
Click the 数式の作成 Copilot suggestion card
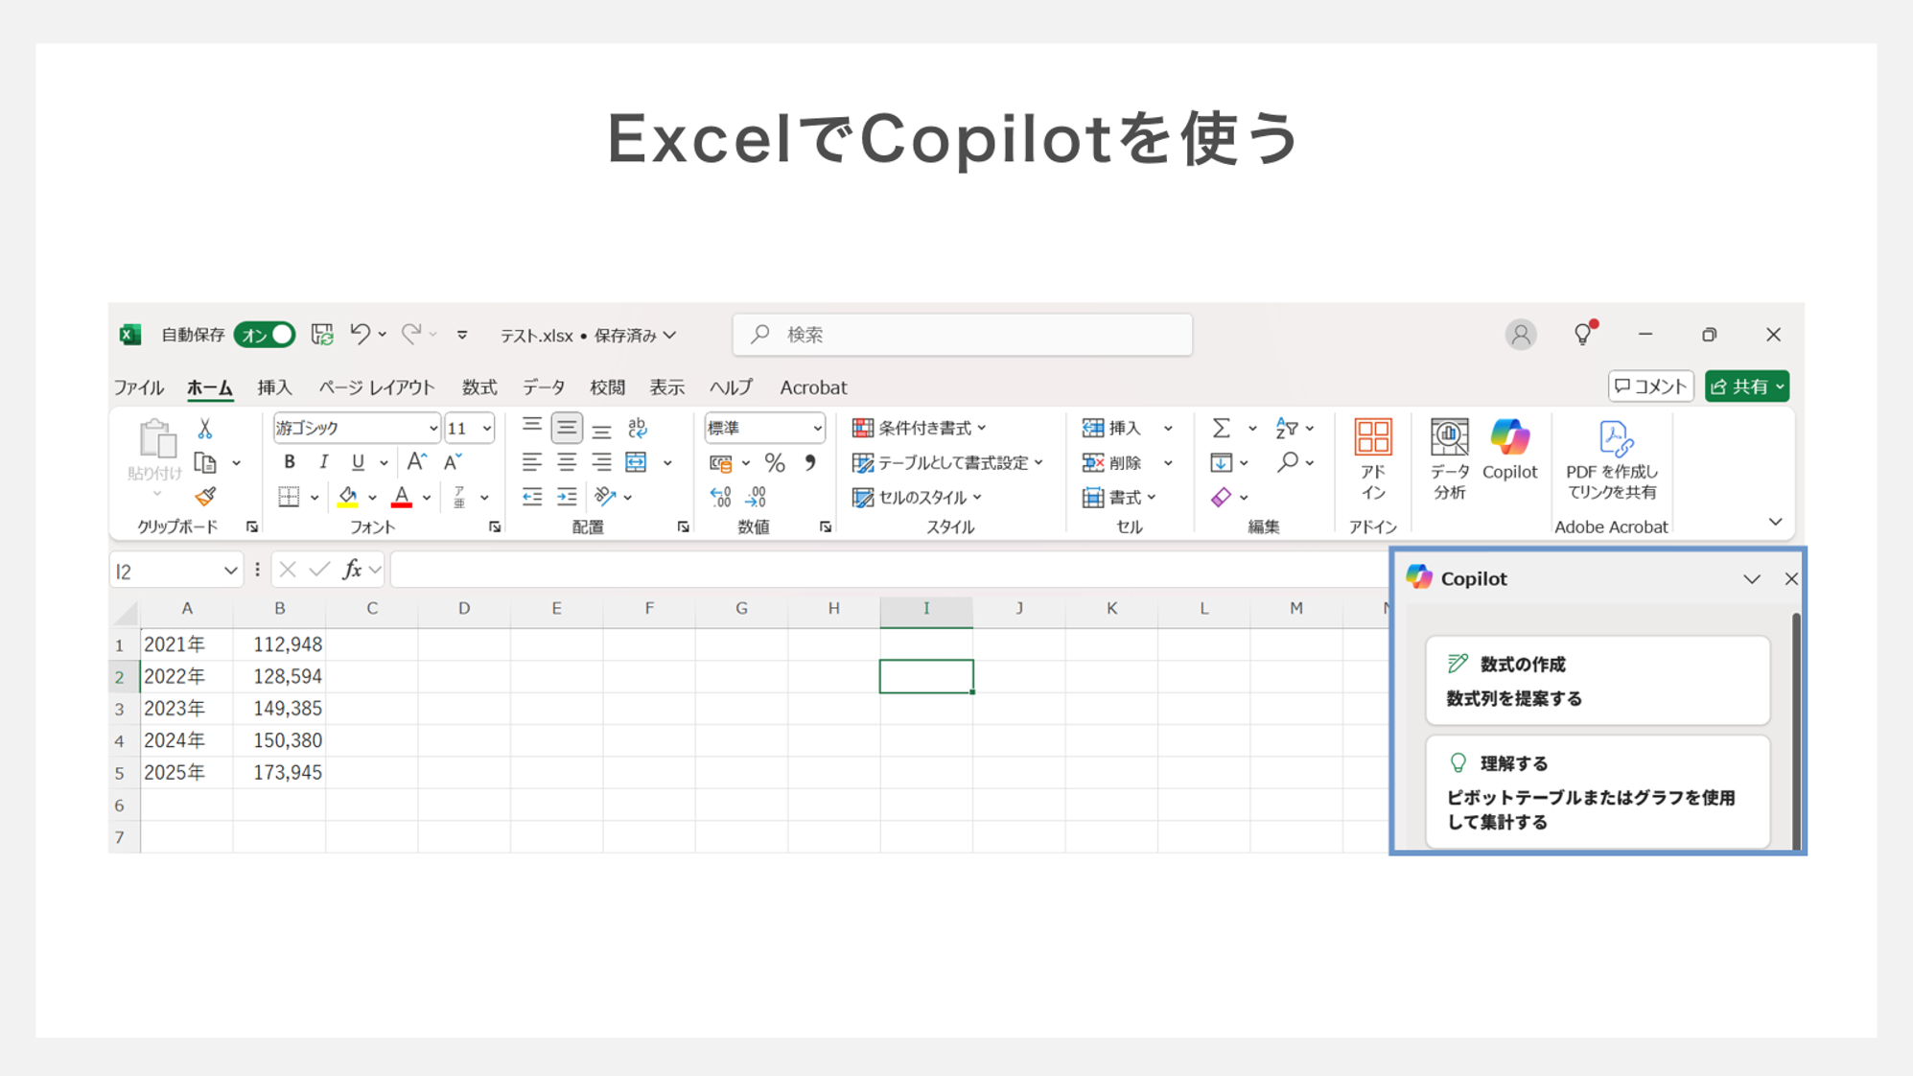pos(1598,681)
